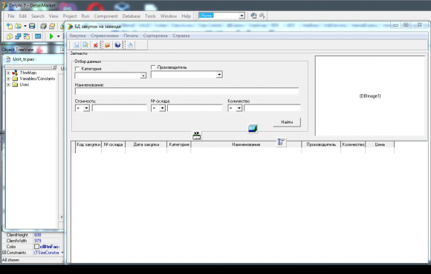Click the Save floppy disk icon
This screenshot has height=274, width=431.
point(32,26)
